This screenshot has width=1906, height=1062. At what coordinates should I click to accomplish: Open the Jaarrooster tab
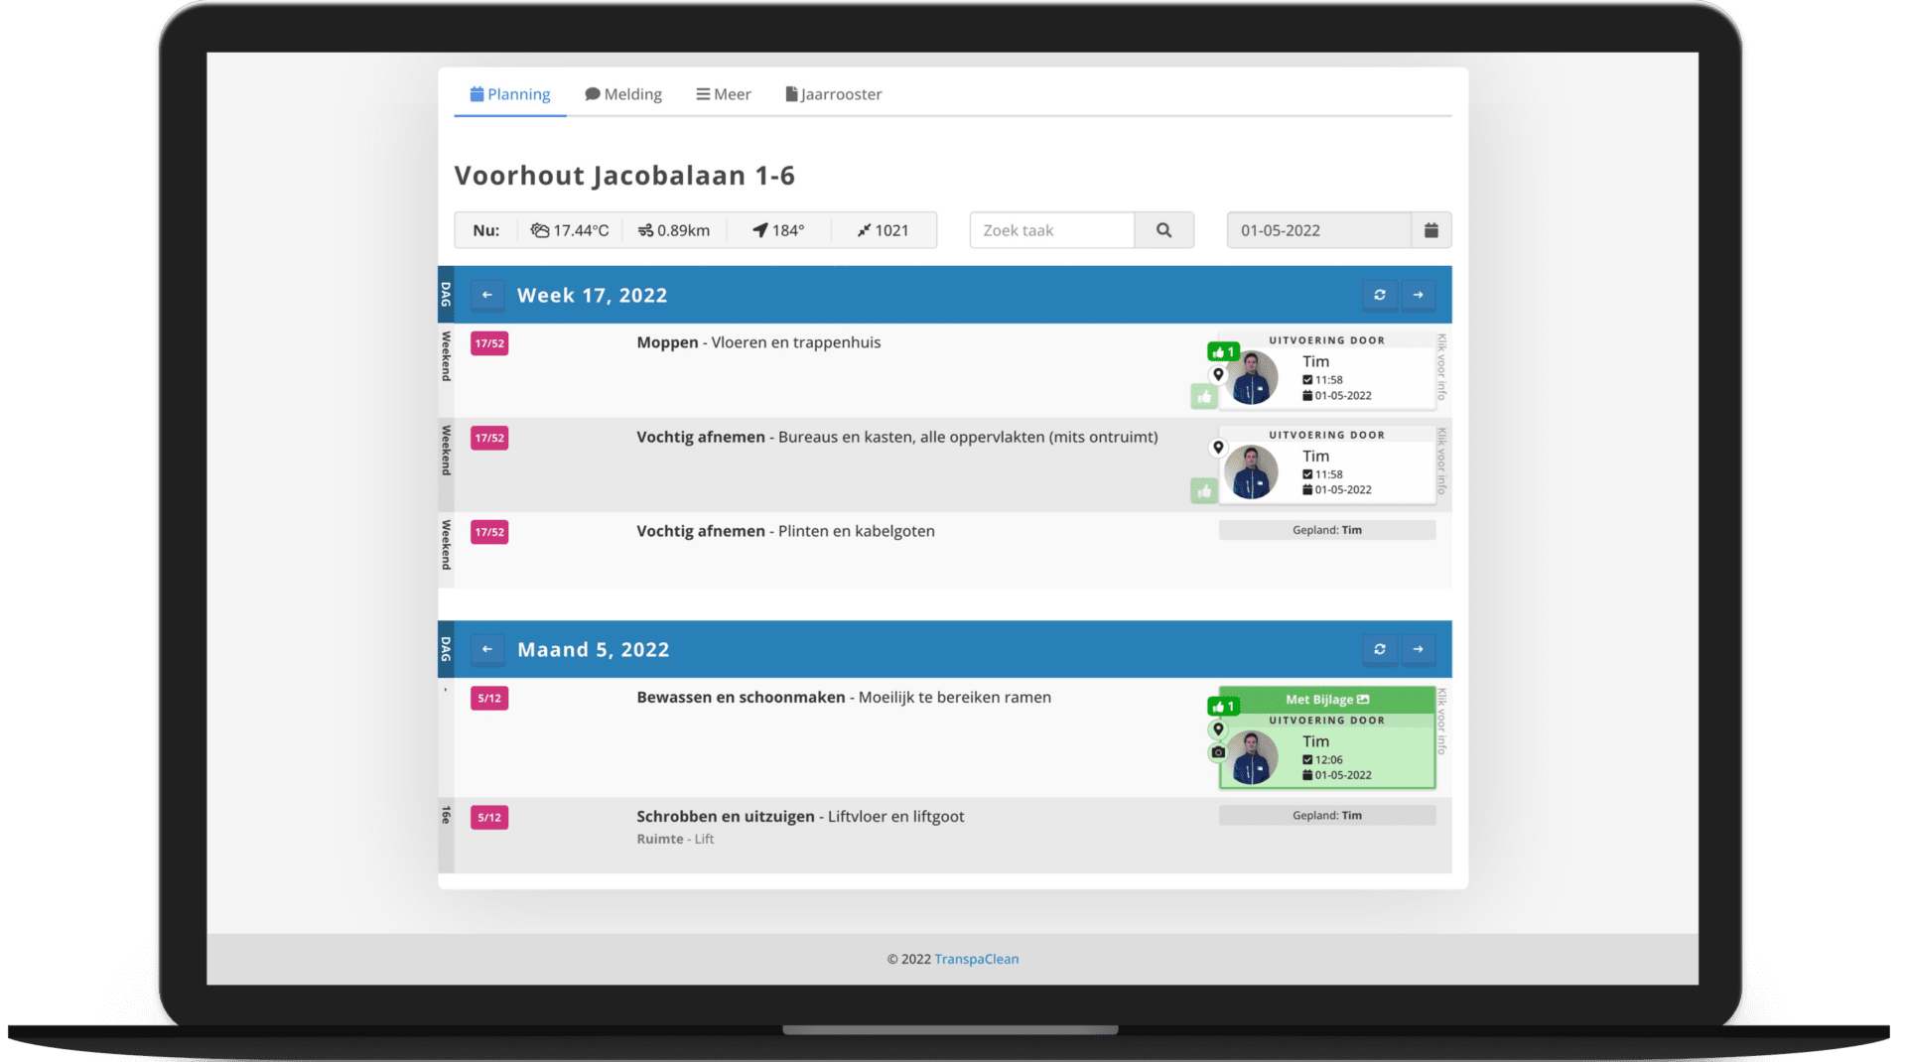(834, 93)
